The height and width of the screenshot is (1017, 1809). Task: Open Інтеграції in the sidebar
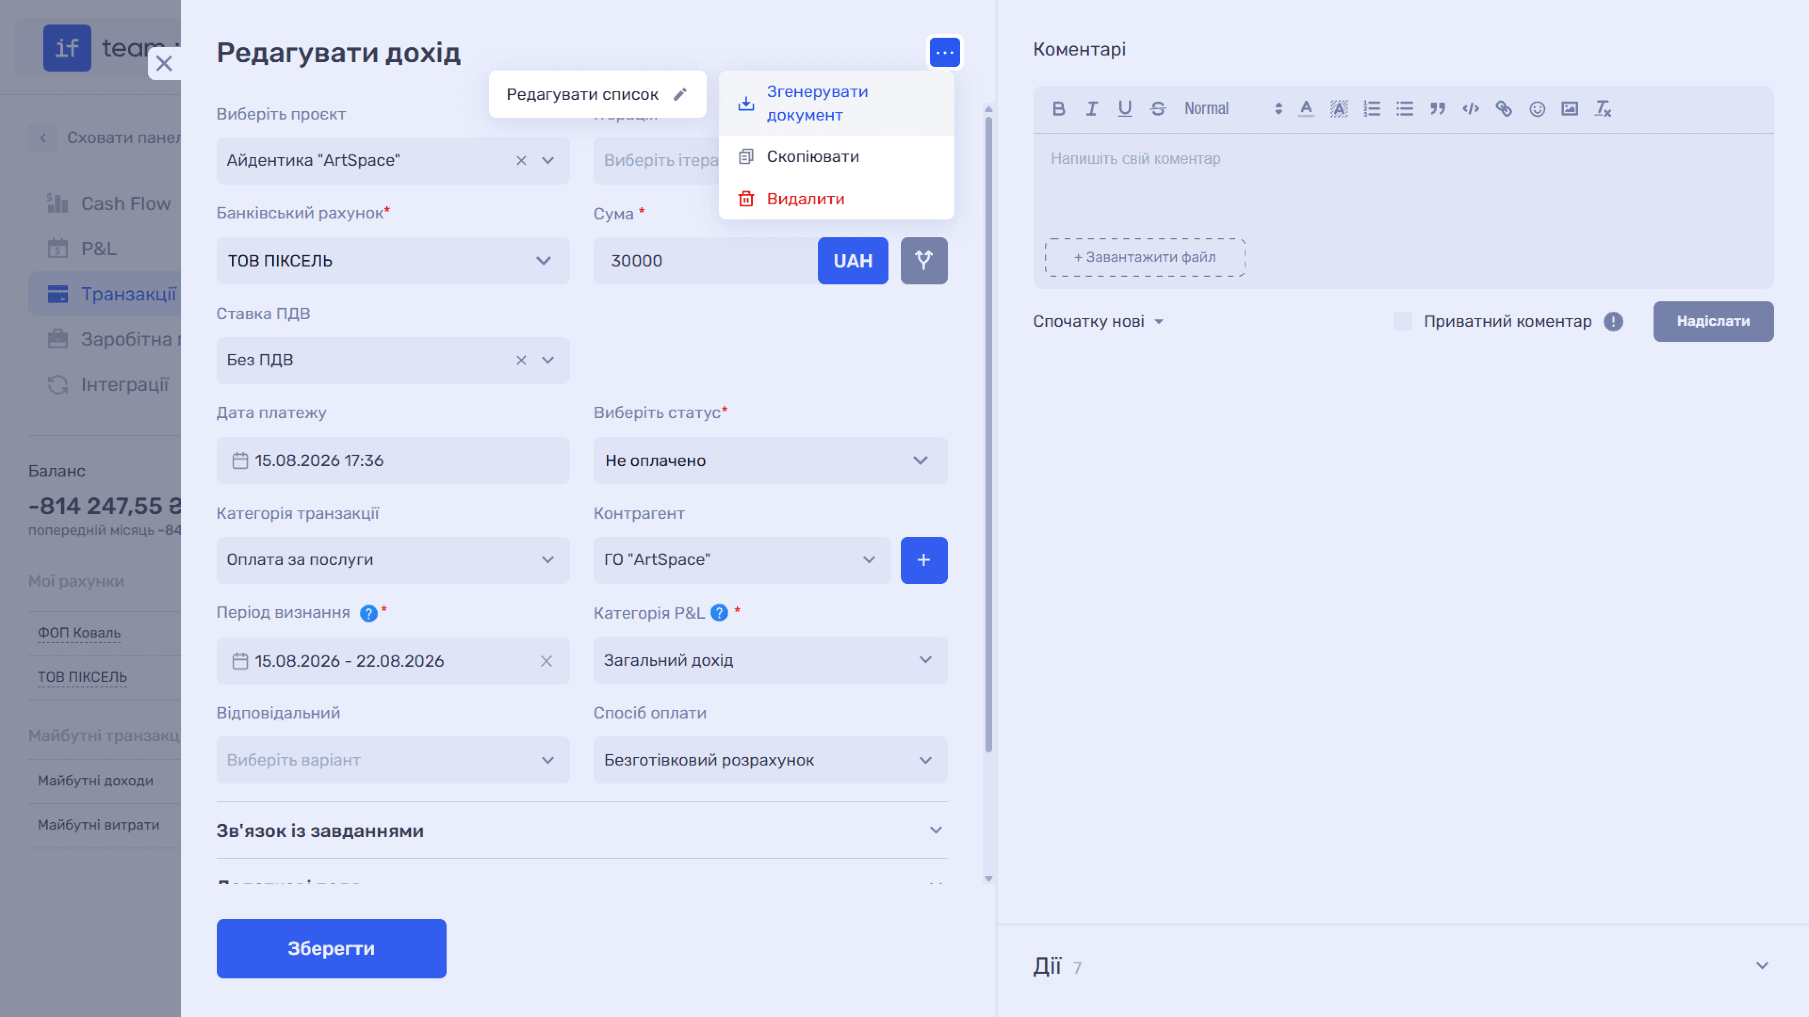pyautogui.click(x=108, y=385)
